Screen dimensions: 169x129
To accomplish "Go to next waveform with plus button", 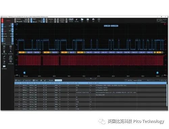I will click(x=55, y=20).
